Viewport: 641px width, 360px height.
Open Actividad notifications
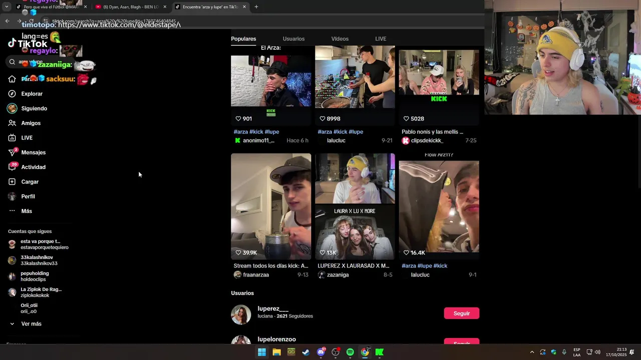click(27, 167)
